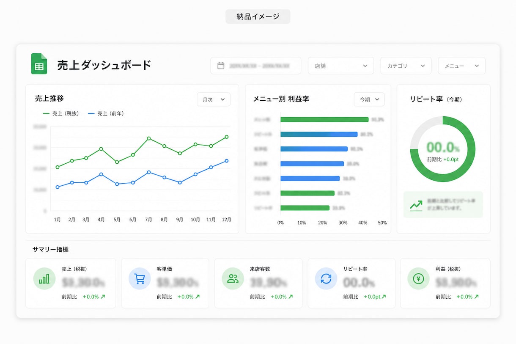The width and height of the screenshot is (516, 344).
Task: Click the リピート率（今期）heading
Action: (x=436, y=99)
